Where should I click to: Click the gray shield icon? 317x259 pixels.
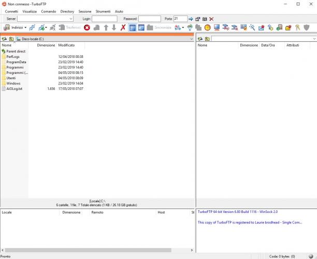tap(307, 27)
